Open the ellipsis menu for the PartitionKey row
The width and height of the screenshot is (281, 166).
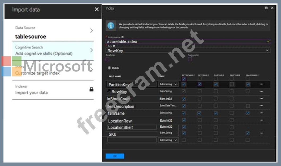tap(261, 84)
